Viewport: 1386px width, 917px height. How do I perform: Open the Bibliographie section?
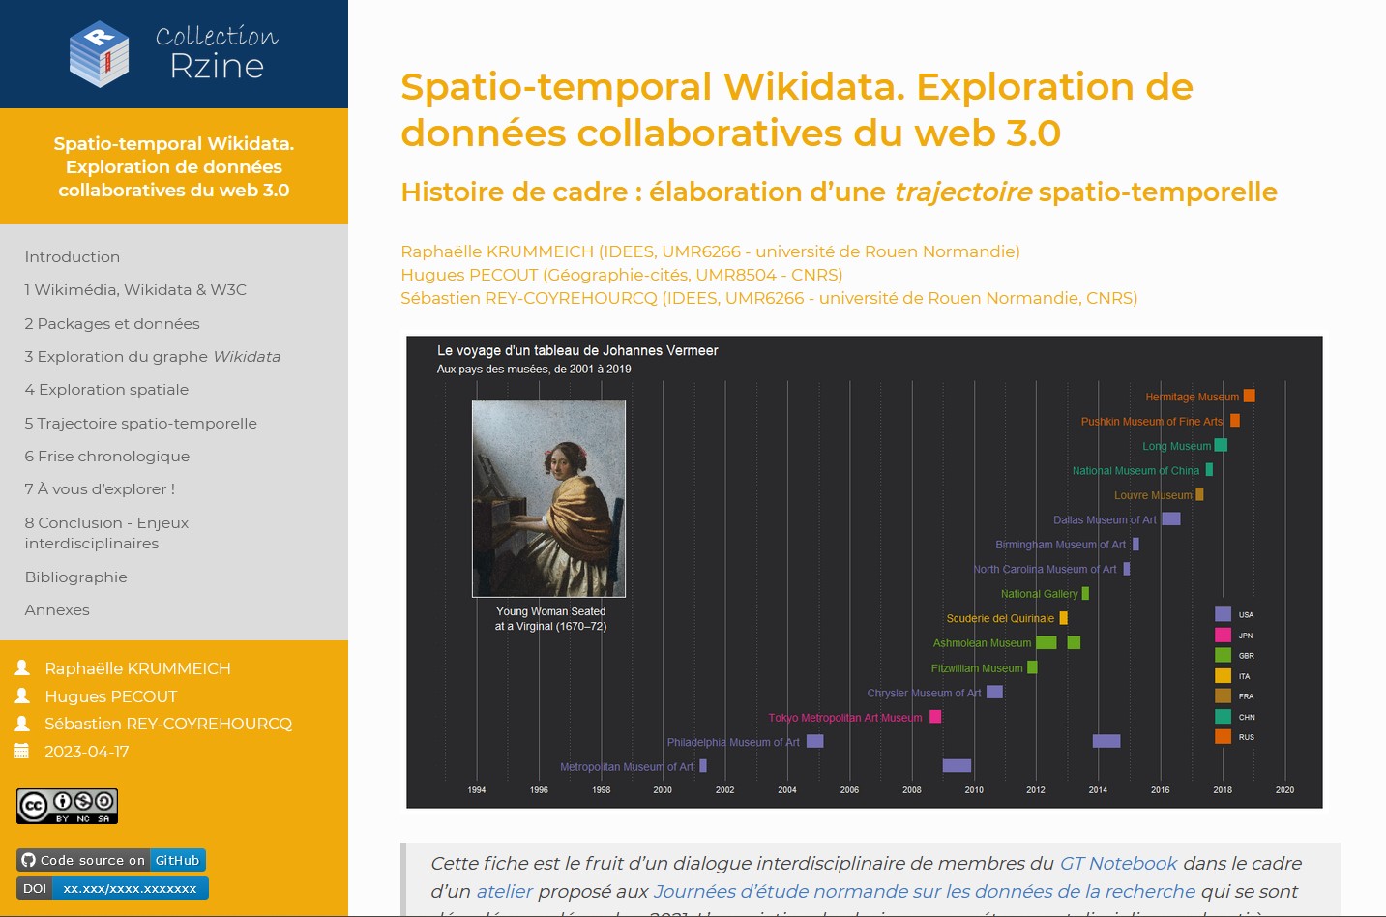click(76, 577)
